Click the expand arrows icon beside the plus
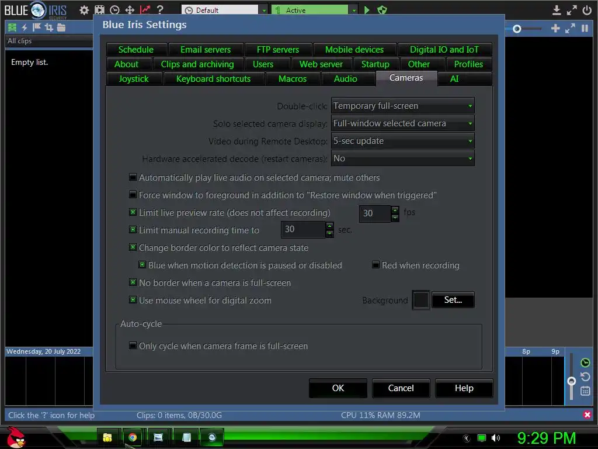 click(x=570, y=28)
